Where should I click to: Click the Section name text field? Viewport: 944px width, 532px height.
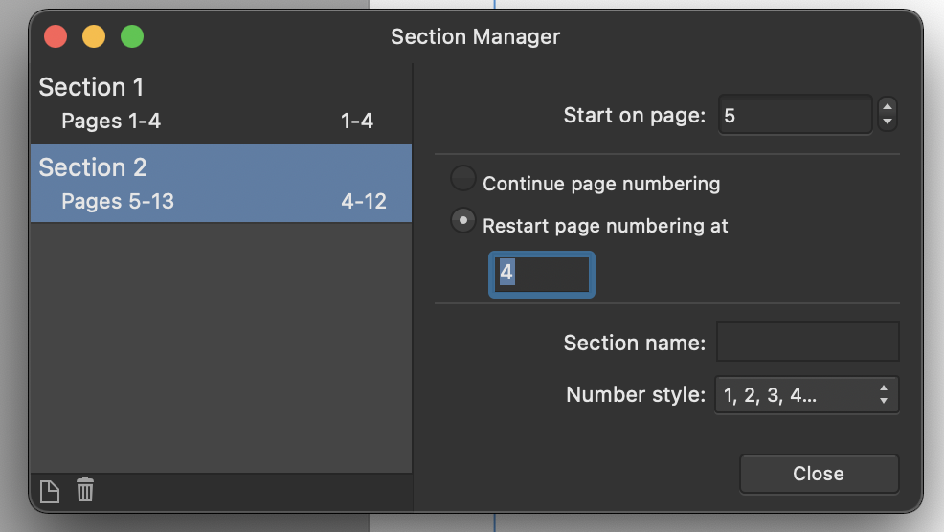807,342
